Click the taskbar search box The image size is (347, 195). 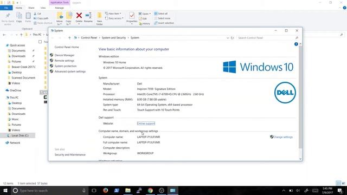[49, 191]
